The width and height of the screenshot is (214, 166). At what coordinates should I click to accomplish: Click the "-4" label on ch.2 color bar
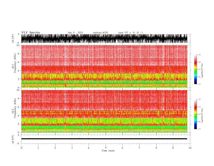click(x=199, y=107)
